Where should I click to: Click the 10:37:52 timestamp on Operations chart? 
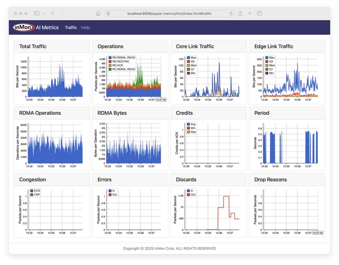pyautogui.click(x=161, y=100)
